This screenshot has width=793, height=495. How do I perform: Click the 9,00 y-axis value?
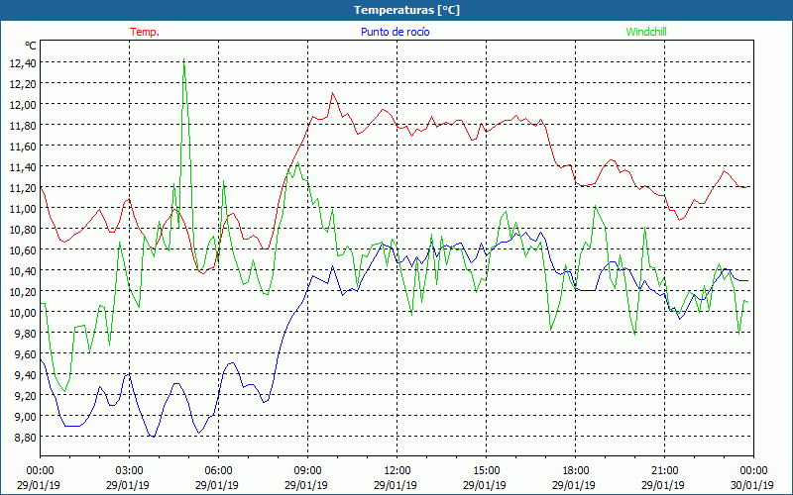click(26, 416)
